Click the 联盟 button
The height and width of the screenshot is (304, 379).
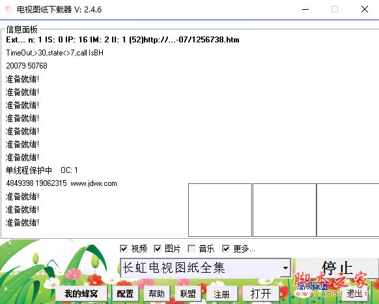tap(188, 294)
